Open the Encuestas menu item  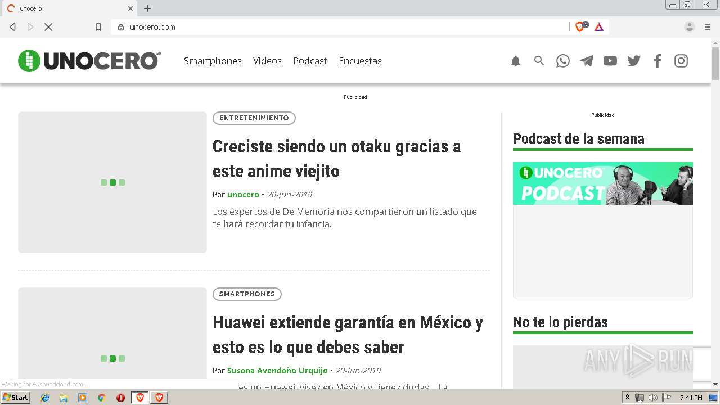[360, 61]
